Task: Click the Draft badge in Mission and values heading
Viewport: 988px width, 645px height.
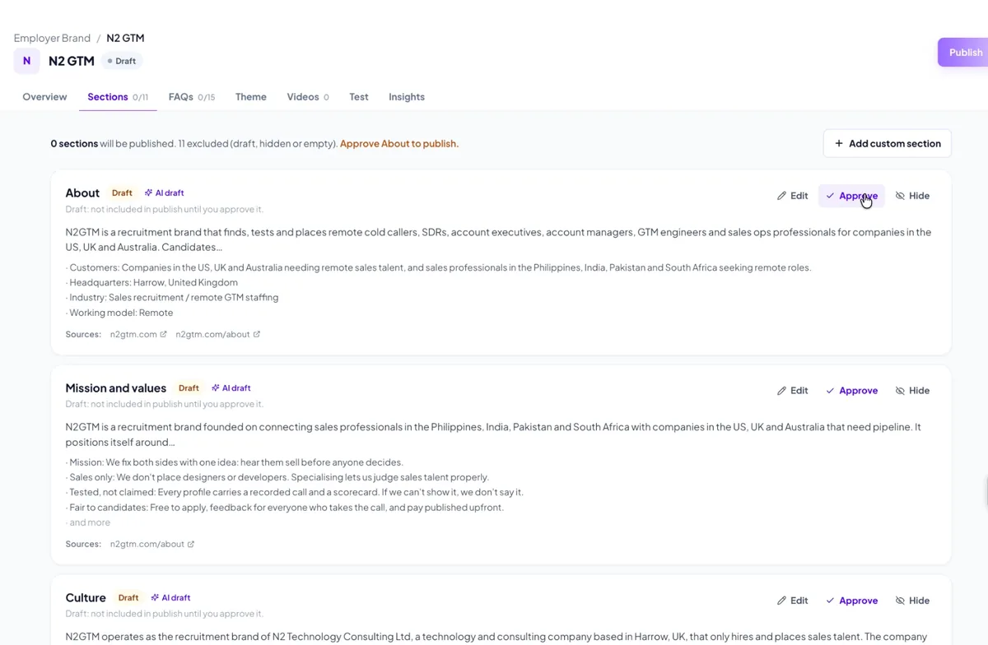Action: point(189,388)
